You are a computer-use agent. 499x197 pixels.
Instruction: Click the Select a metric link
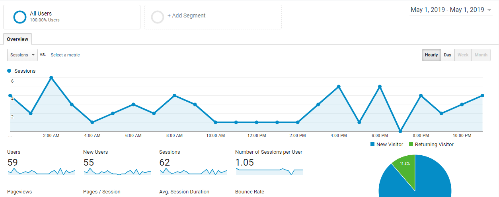pos(65,55)
